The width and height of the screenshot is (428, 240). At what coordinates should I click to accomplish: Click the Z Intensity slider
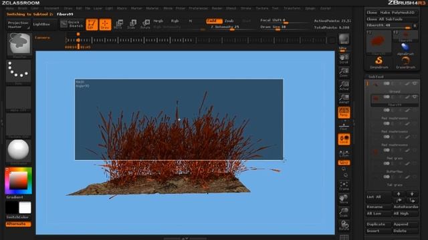[233, 27]
